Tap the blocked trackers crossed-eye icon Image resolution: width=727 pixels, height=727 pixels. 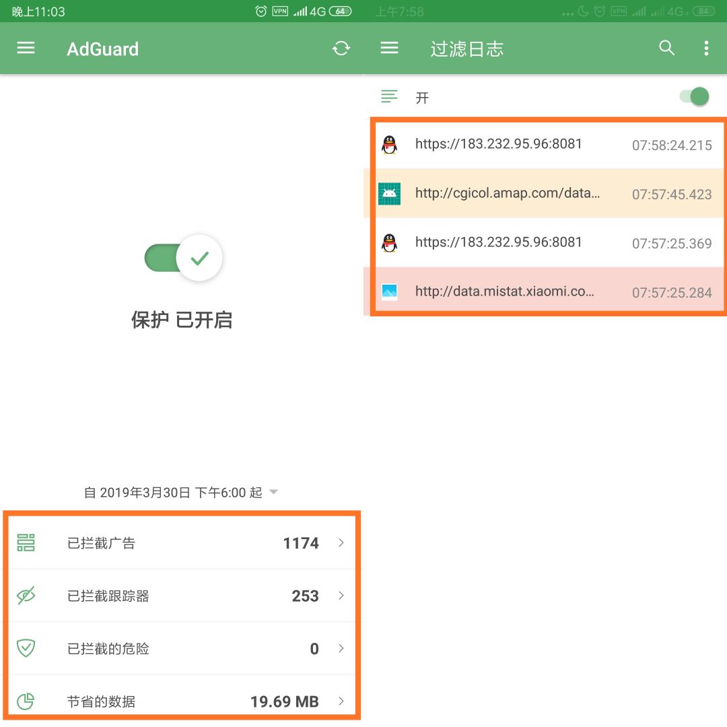click(26, 595)
